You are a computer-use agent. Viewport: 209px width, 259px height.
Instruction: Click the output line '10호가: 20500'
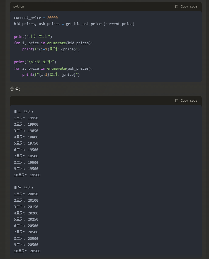(x=27, y=251)
